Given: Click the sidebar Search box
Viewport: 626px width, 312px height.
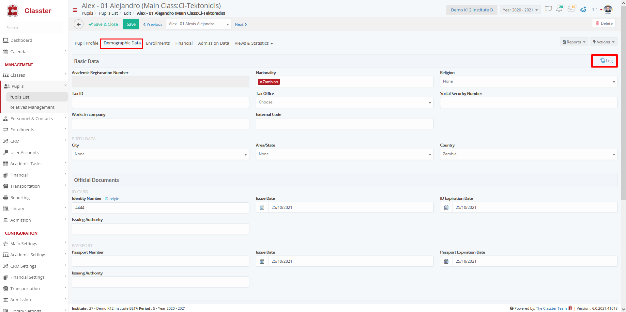Looking at the screenshot, I should pos(34,28).
